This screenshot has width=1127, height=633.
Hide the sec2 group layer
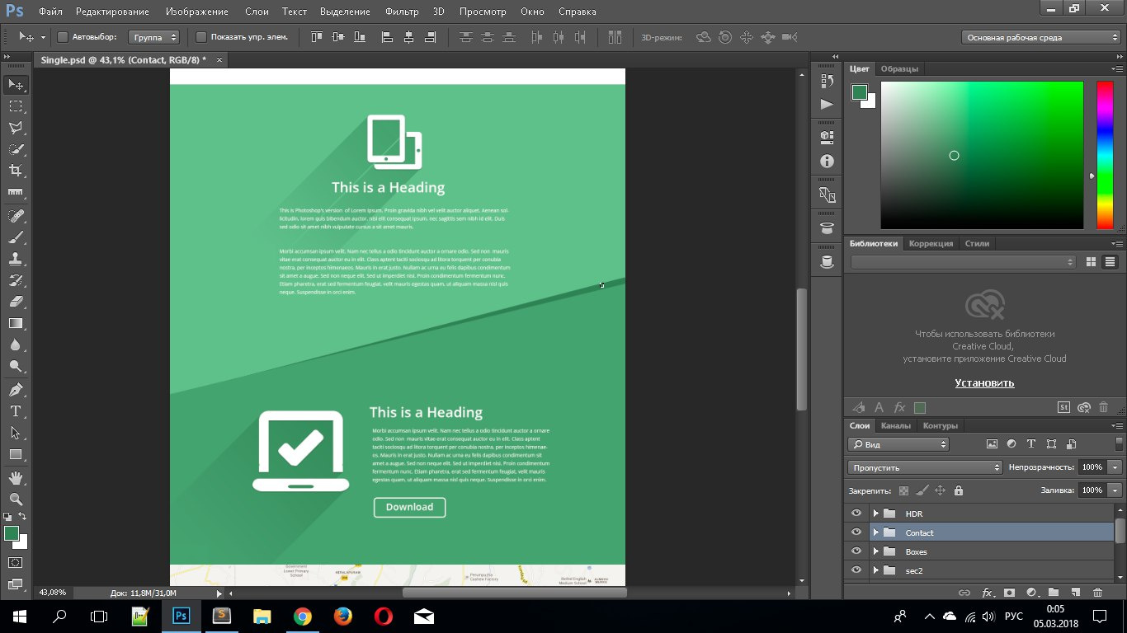[x=856, y=570]
